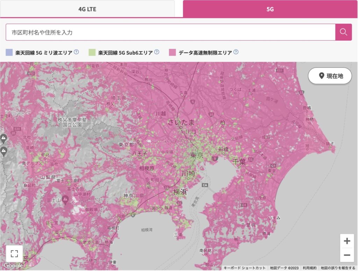Click the 館山 label on map
This screenshot has height=271, width=358.
click(209, 265)
